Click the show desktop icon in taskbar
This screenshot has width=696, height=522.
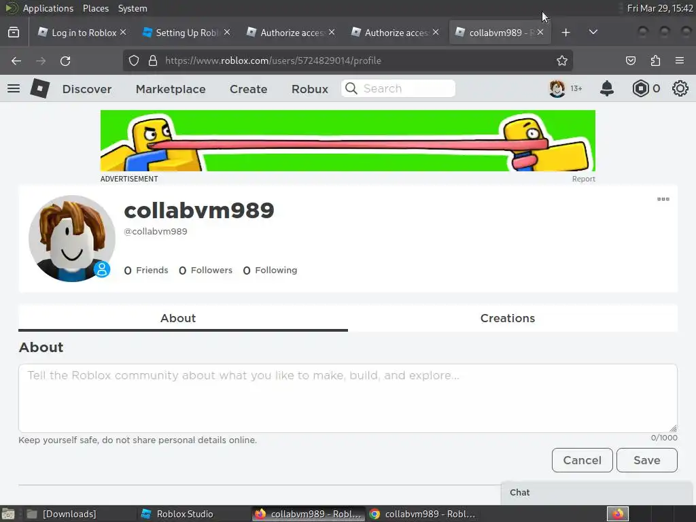(8, 514)
